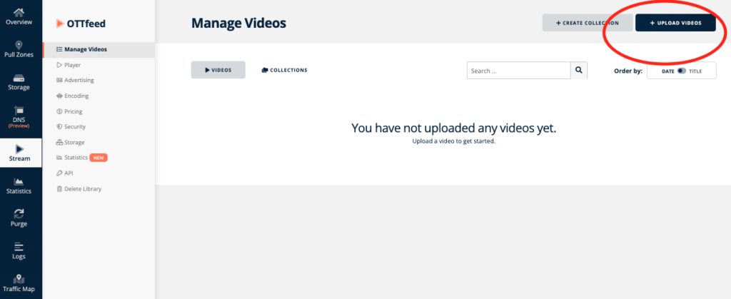Open the Purge section
Image resolution: width=731 pixels, height=299 pixels.
coord(19,218)
